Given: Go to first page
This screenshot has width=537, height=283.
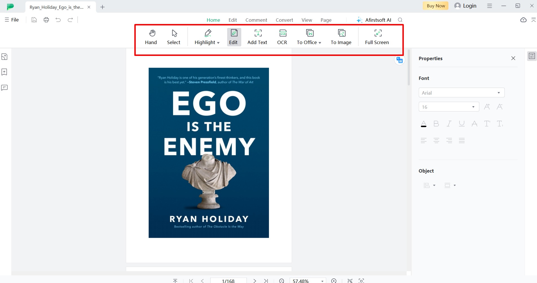Looking at the screenshot, I should pyautogui.click(x=191, y=281).
